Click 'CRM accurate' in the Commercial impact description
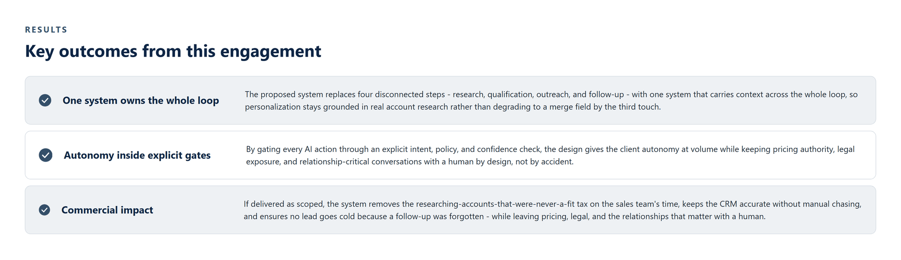This screenshot has height=260, width=901. point(744,204)
